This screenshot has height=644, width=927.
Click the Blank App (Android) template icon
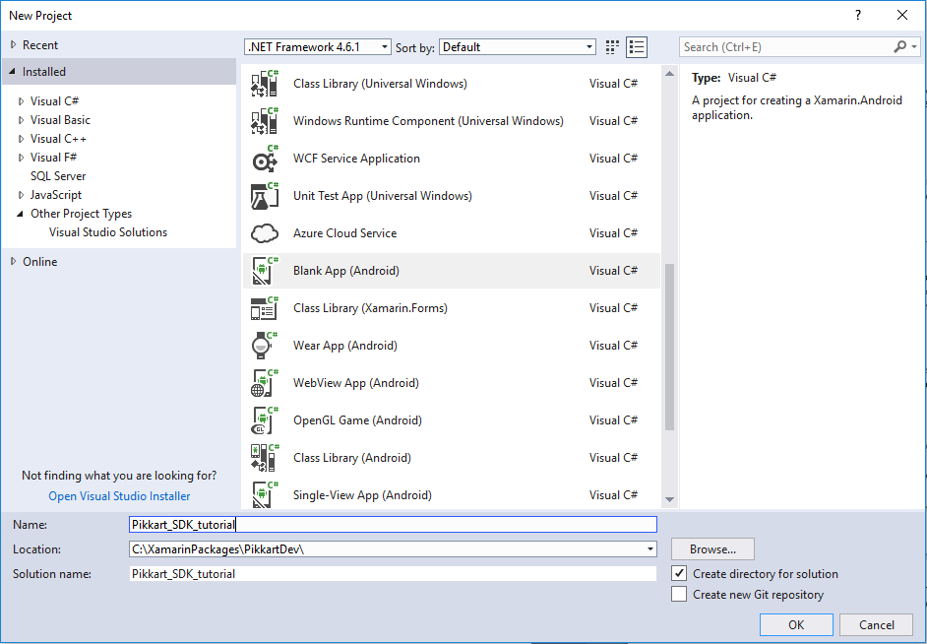pyautogui.click(x=265, y=271)
